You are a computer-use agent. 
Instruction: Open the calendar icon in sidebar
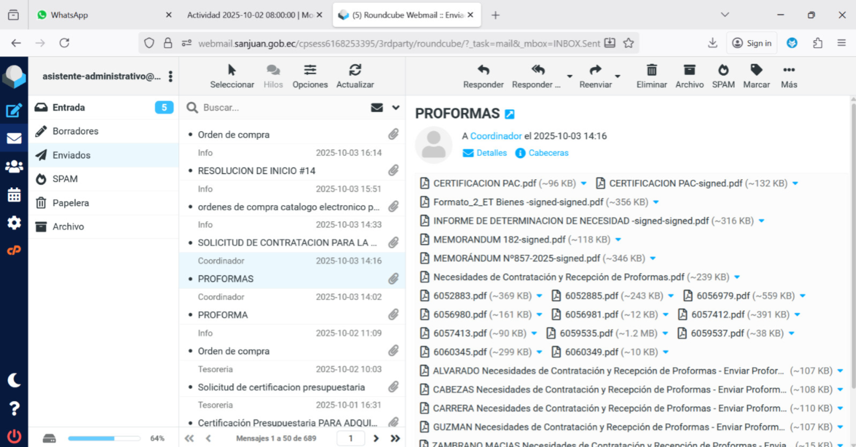click(14, 195)
